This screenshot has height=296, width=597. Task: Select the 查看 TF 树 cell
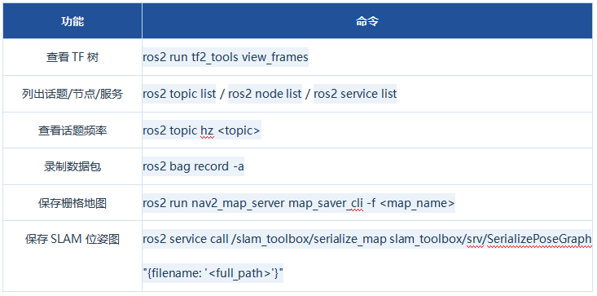click(72, 57)
